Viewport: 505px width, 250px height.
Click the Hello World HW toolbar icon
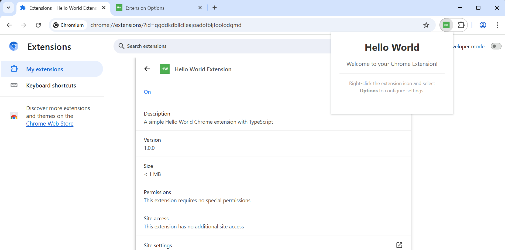[x=446, y=25]
